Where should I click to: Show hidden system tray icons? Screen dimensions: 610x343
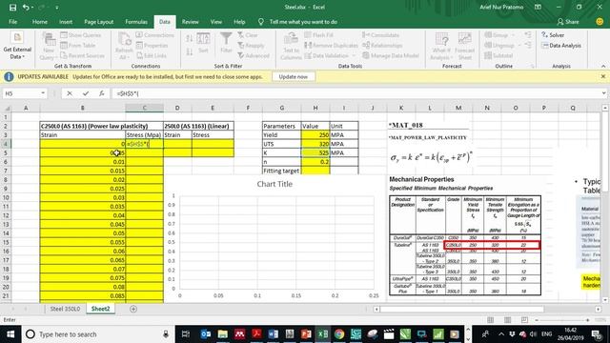click(x=501, y=334)
